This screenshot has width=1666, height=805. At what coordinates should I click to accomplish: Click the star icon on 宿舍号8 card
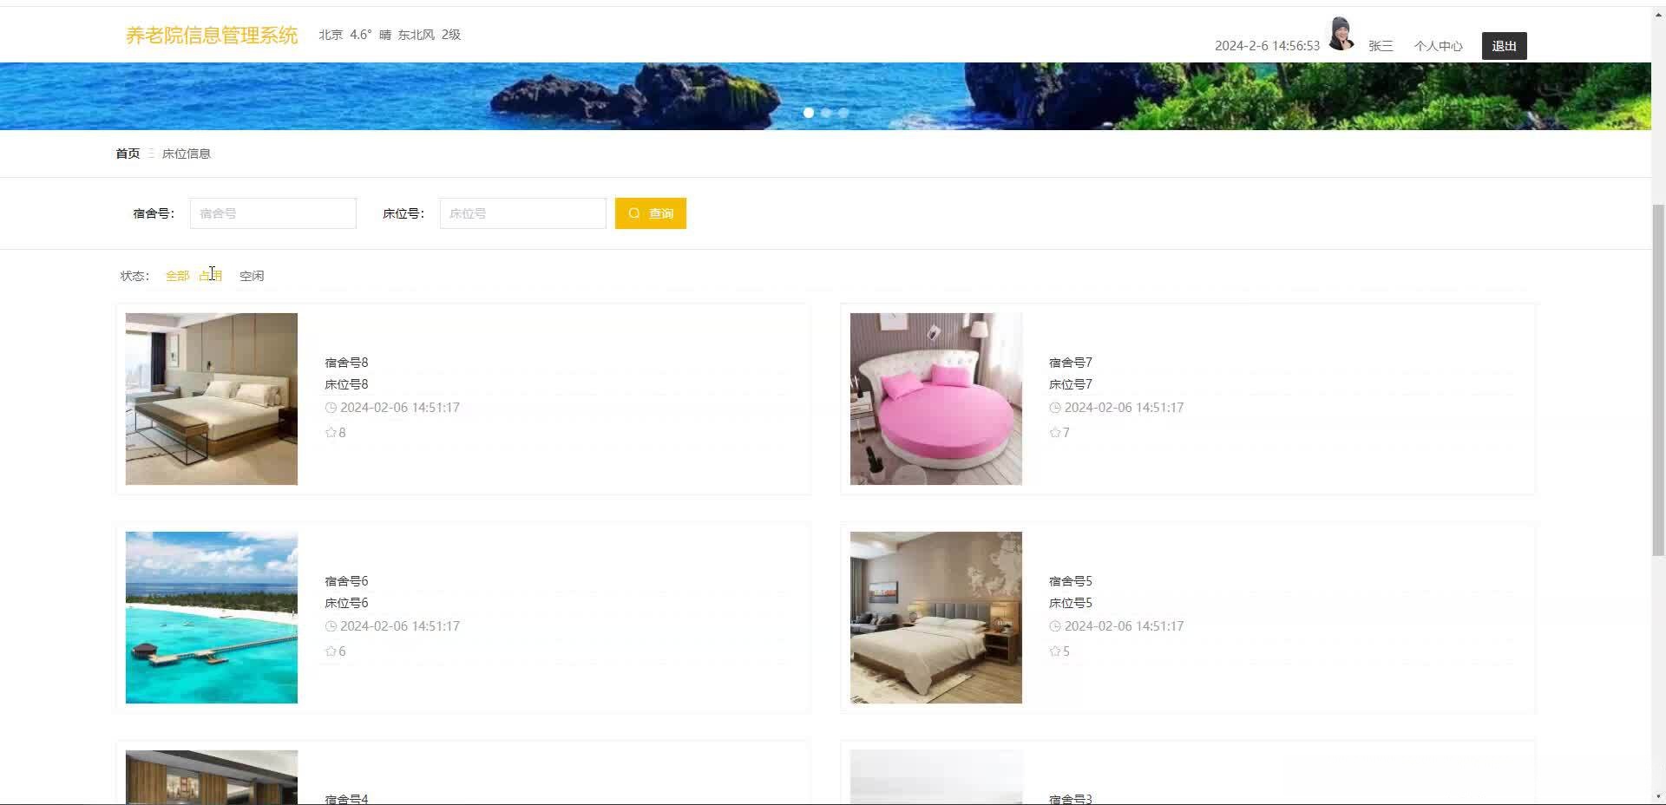point(331,433)
